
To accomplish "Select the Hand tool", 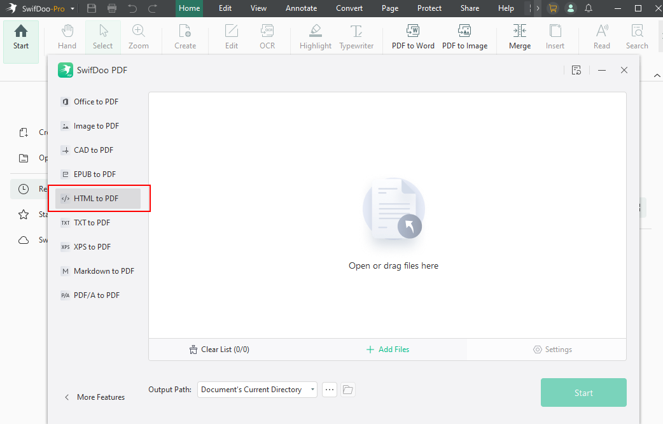I will point(66,36).
